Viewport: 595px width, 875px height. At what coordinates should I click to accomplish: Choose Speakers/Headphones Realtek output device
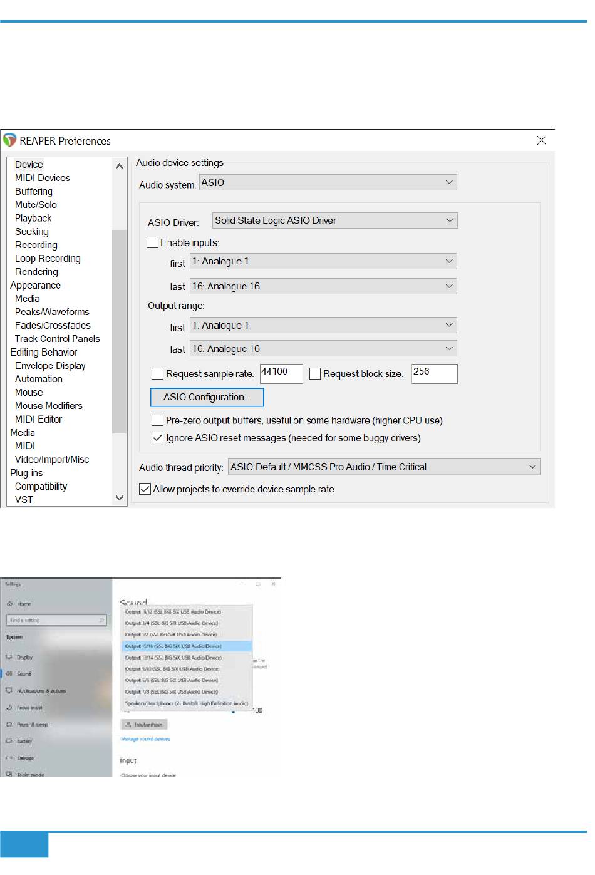[x=187, y=703]
